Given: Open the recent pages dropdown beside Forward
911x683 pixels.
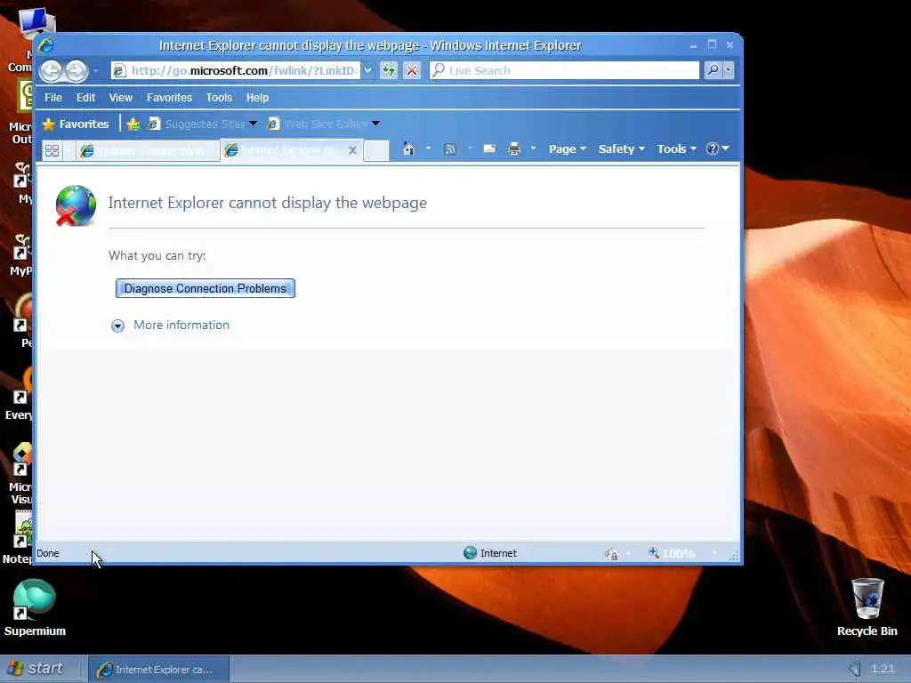Looking at the screenshot, I should (x=95, y=71).
